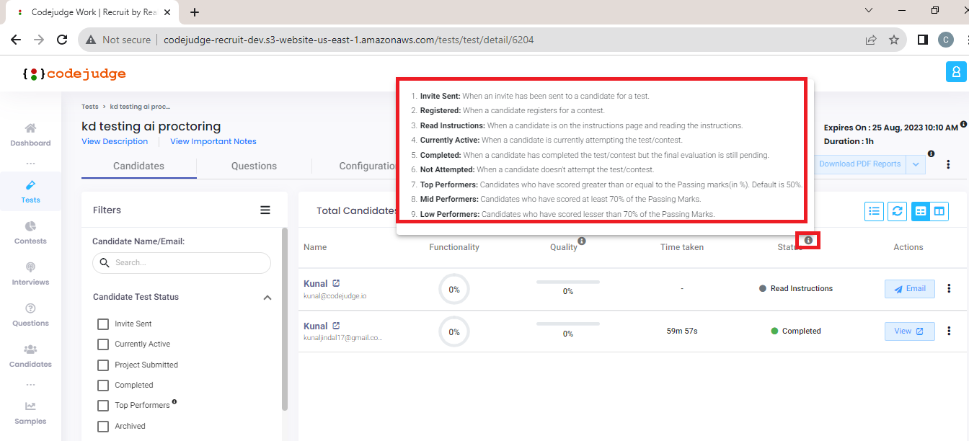Open the Candidates section in sidebar
The height and width of the screenshot is (441, 969).
tap(30, 356)
